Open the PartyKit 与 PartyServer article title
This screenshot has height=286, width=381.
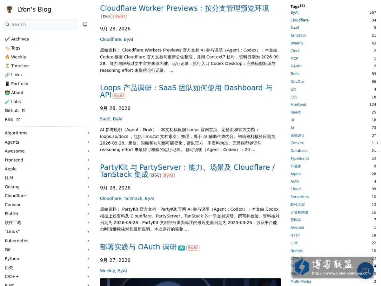tap(187, 171)
